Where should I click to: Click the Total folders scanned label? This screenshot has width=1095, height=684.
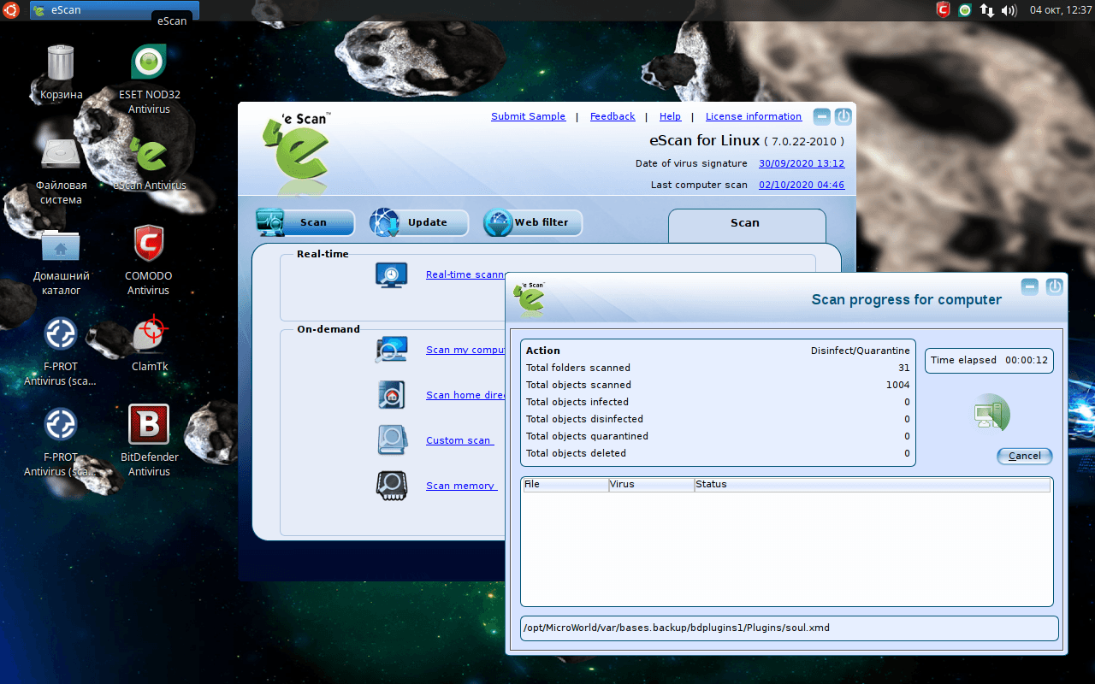(578, 368)
